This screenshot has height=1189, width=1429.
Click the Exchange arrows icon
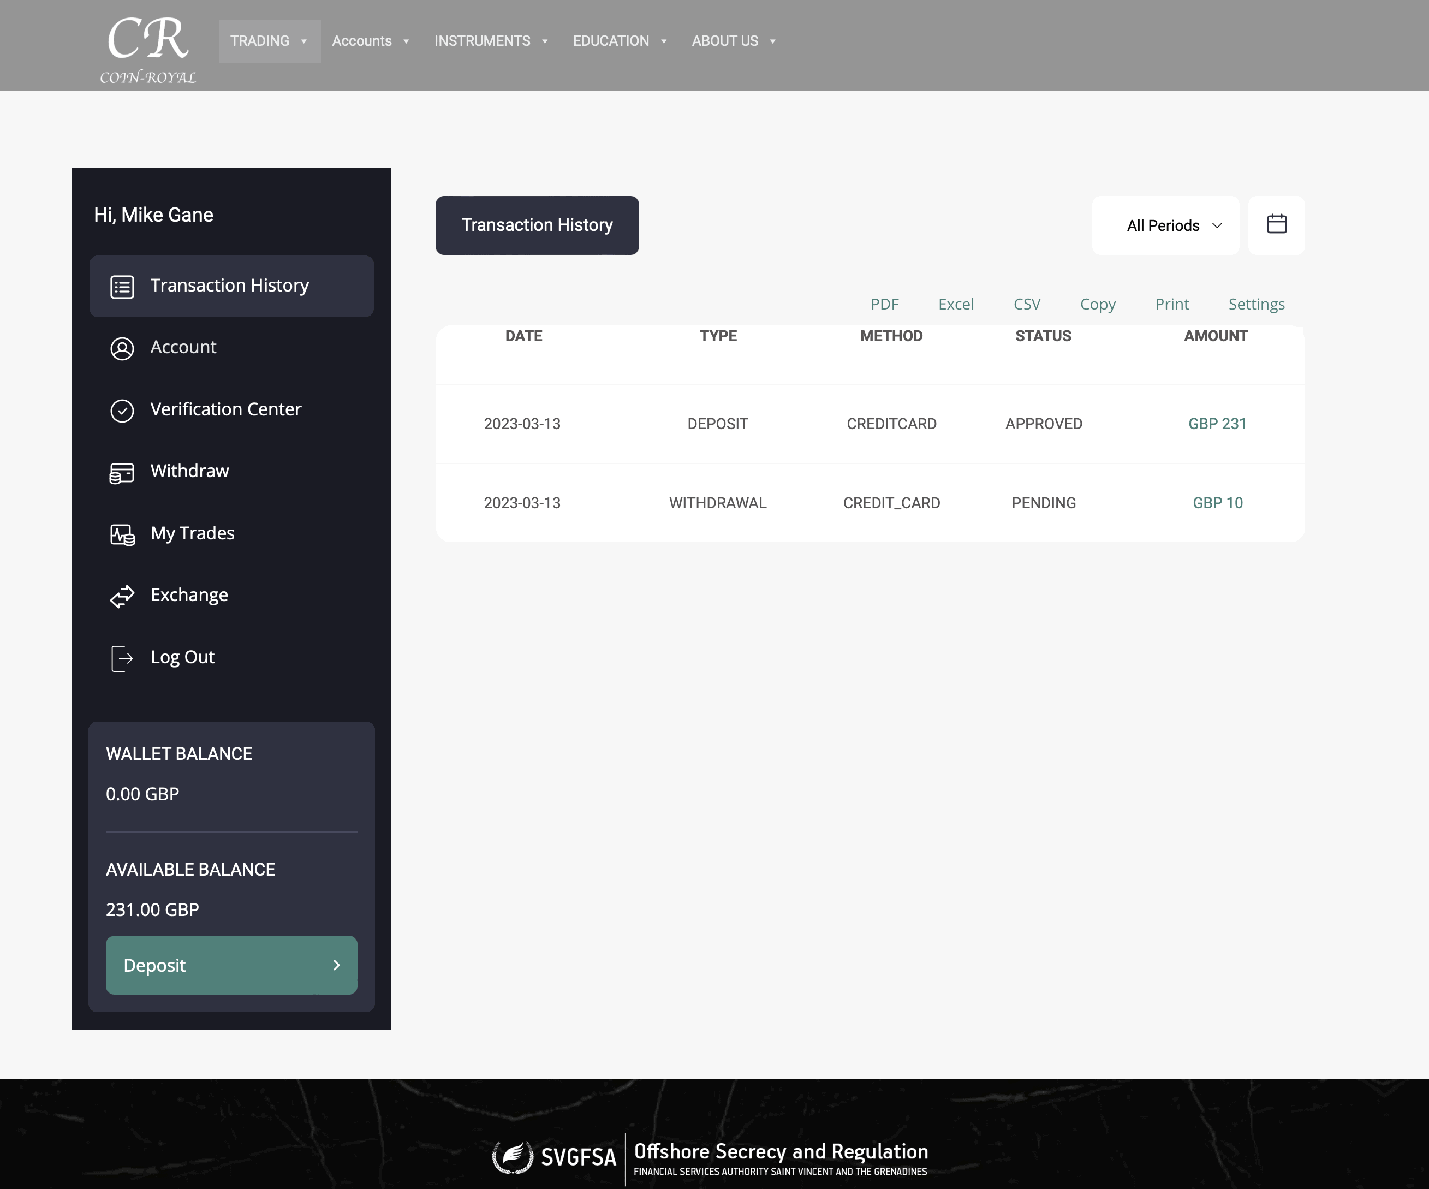point(122,596)
